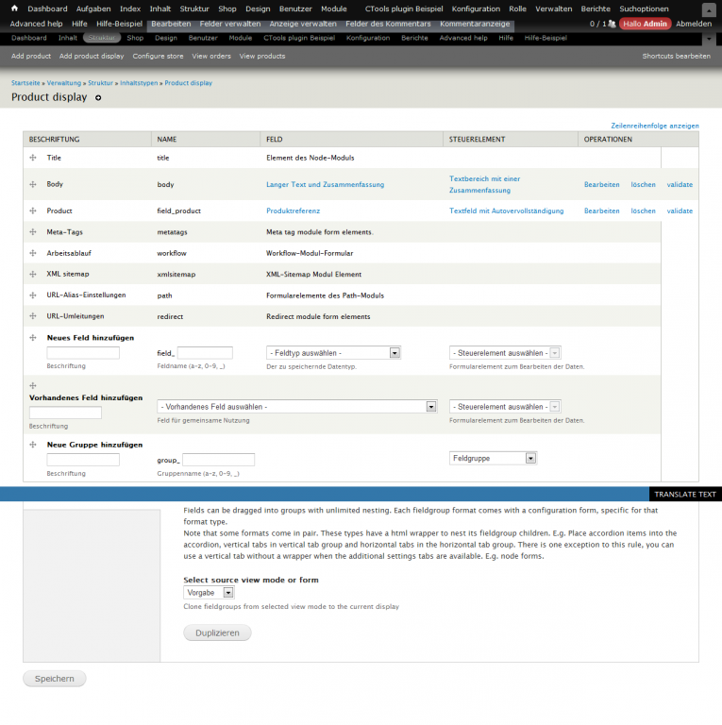Expand the Feldgruppe dropdown
Image resolution: width=722 pixels, height=725 pixels.
(493, 458)
